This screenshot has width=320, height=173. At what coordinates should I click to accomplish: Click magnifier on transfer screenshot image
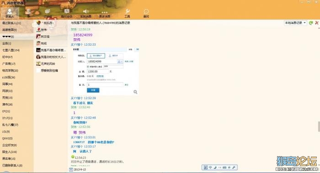pos(135,92)
